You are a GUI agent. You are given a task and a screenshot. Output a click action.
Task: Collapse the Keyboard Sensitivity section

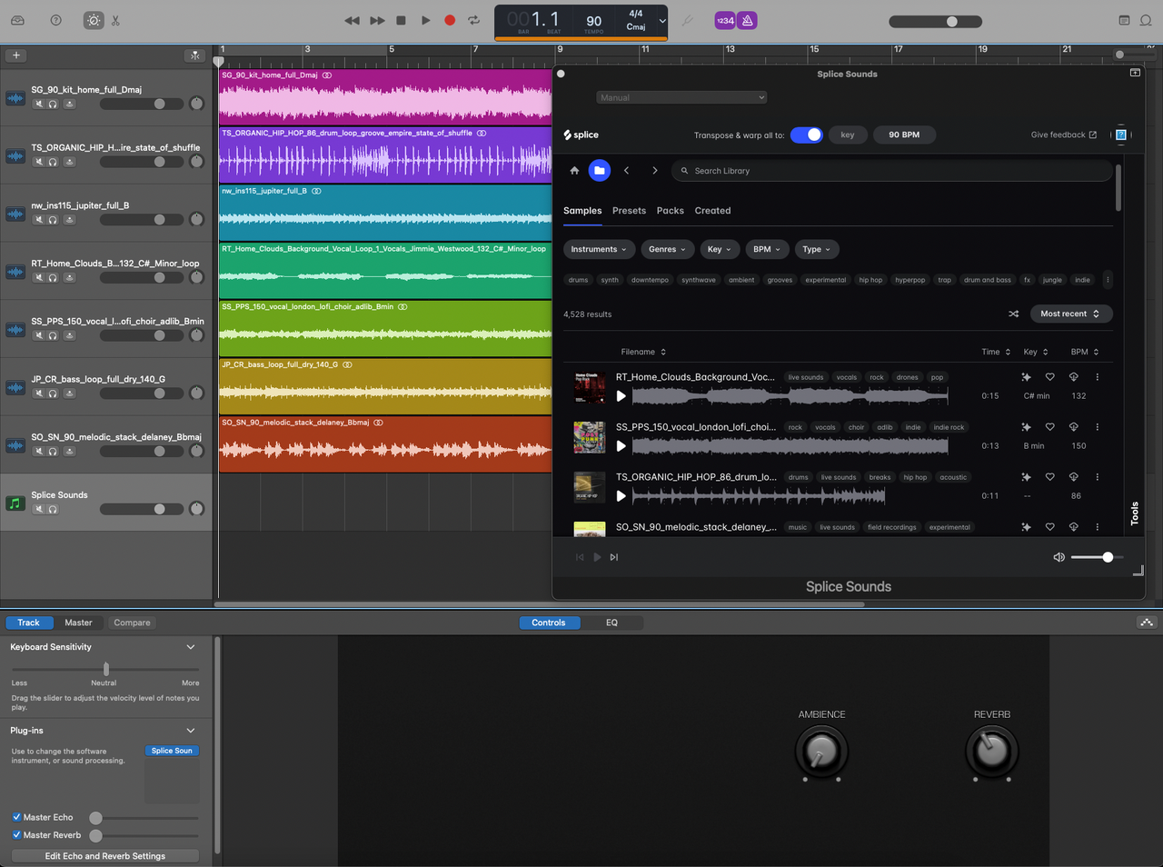pos(191,647)
